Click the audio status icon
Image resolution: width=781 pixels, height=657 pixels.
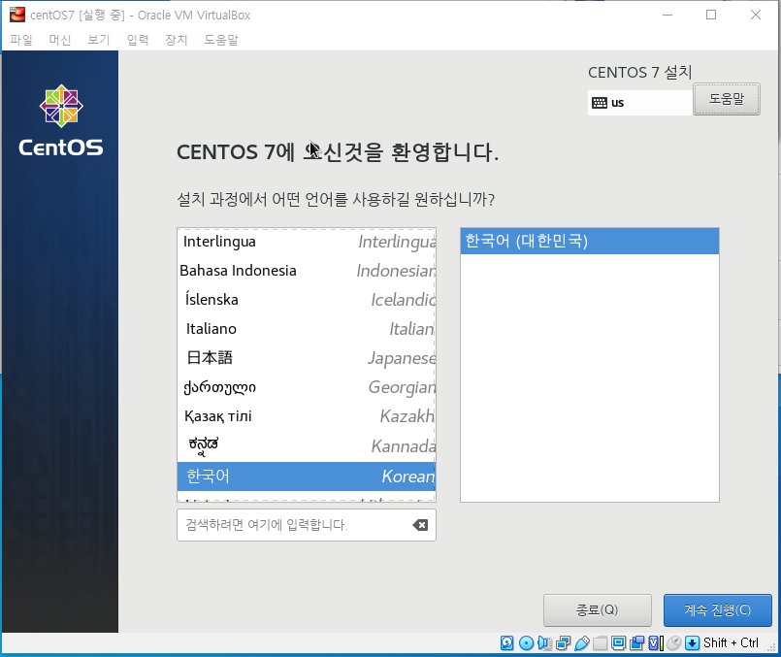[544, 643]
